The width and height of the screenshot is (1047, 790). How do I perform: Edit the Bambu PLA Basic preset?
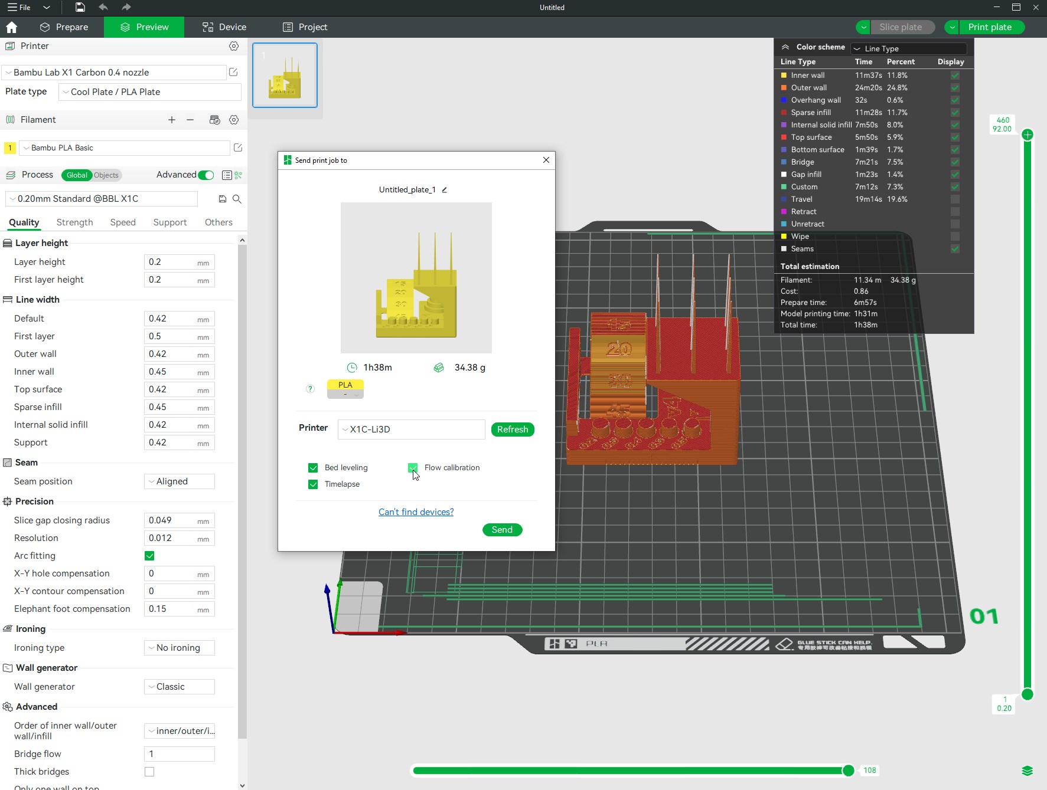(238, 147)
